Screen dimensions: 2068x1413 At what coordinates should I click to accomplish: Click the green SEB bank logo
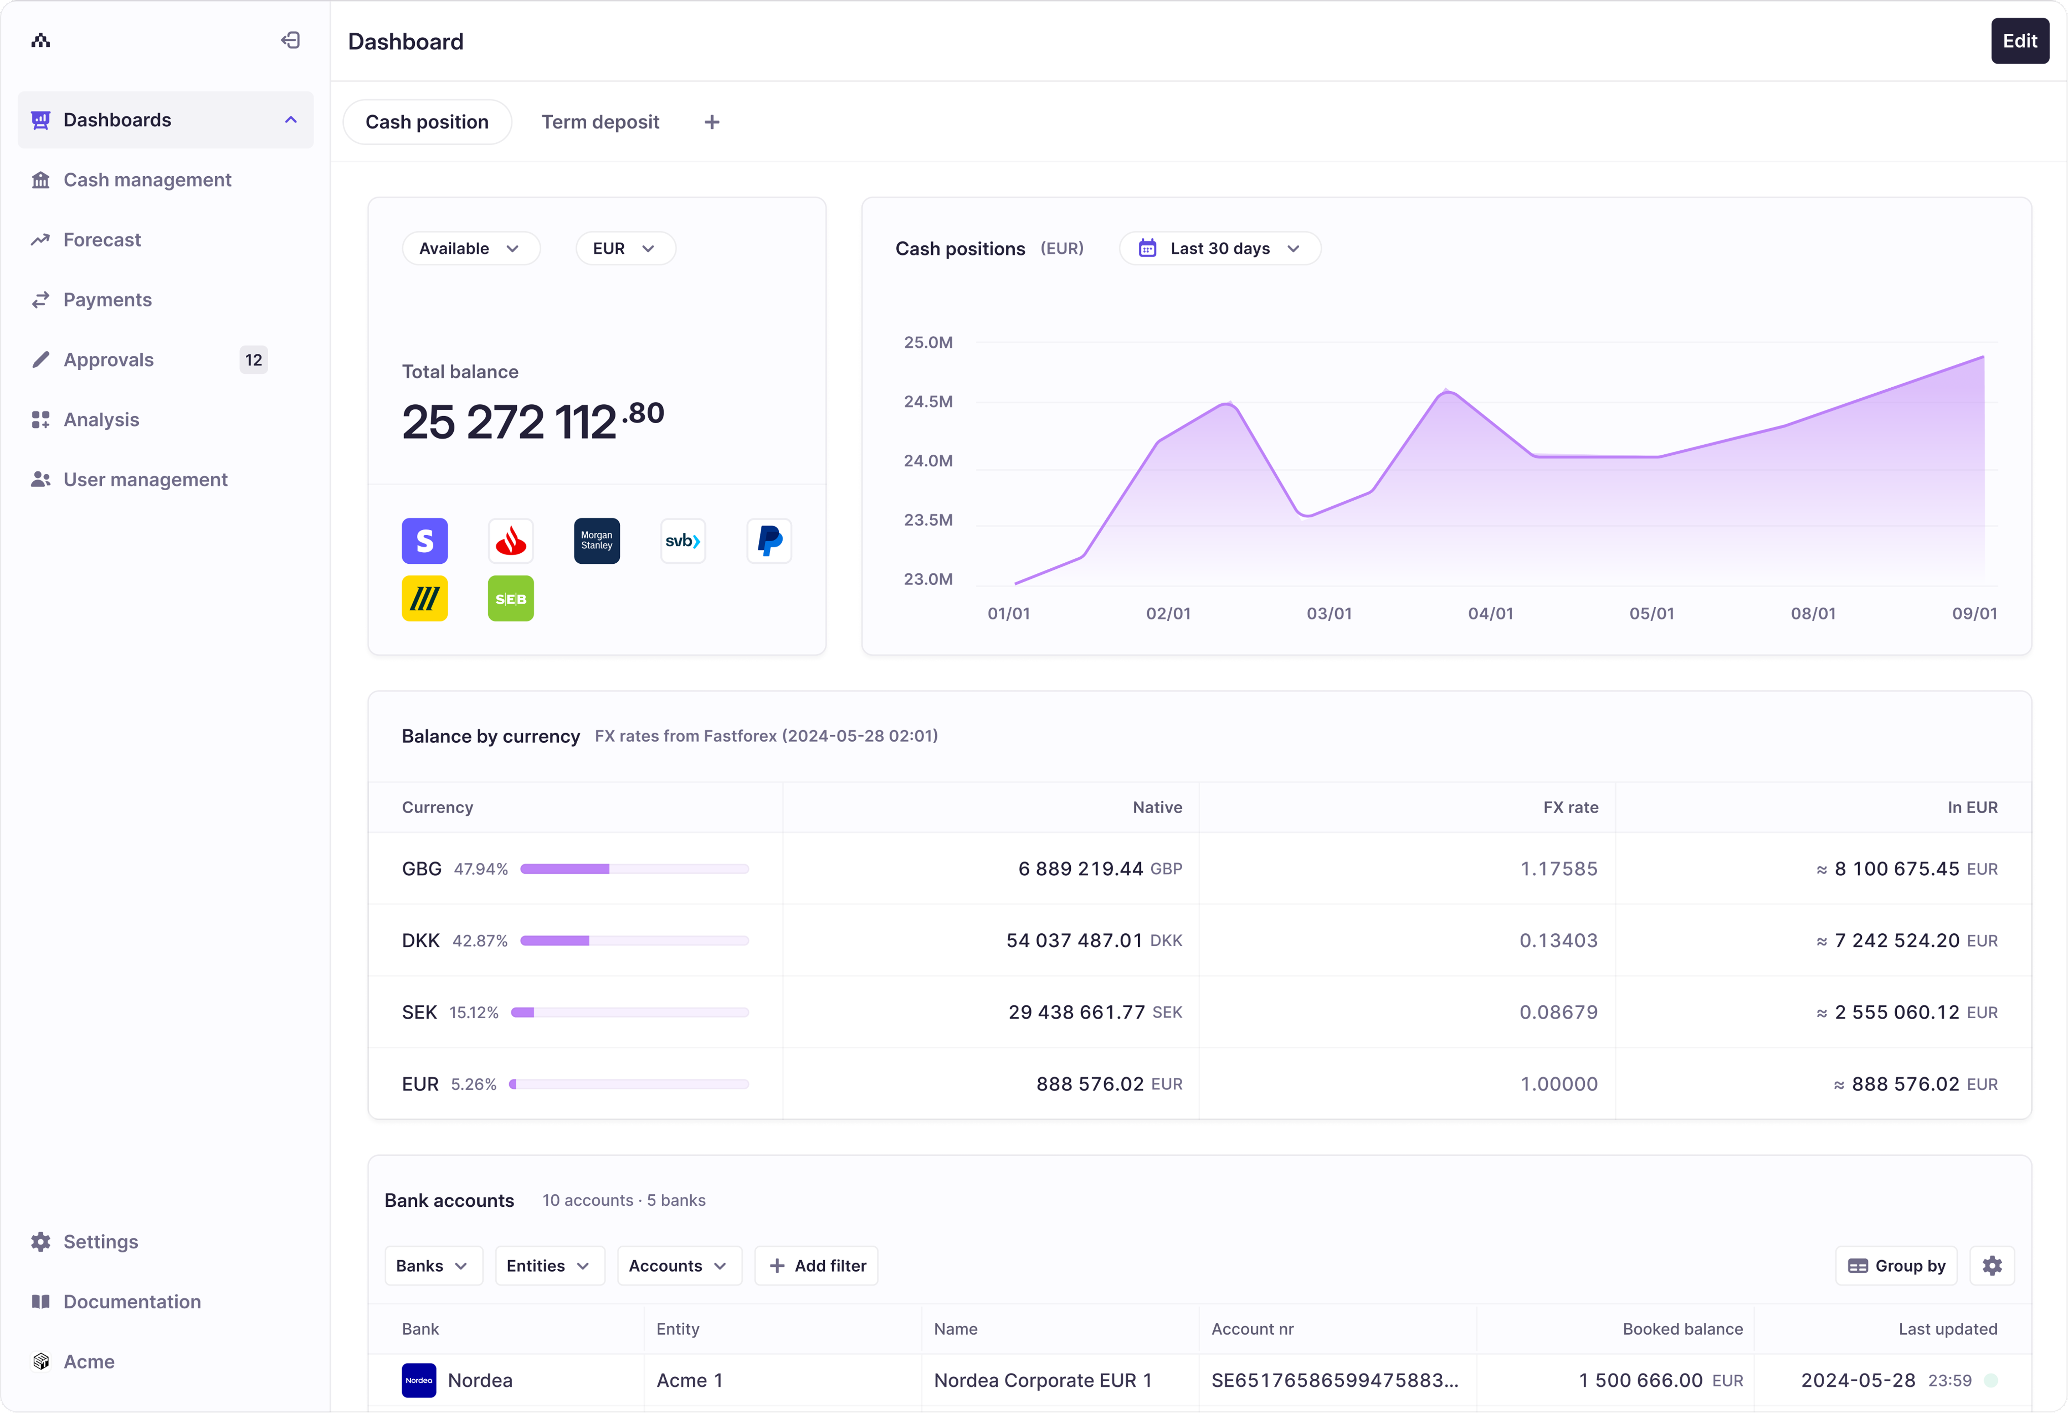click(511, 599)
